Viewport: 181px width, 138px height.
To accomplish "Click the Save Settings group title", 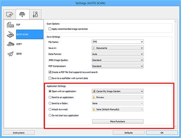I will pos(53,37).
